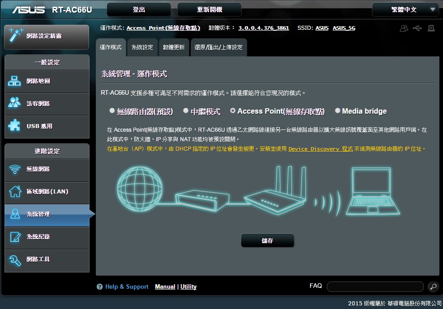Click the wireless Wi-Fi signal icon
The image size is (443, 309).
coord(14,169)
